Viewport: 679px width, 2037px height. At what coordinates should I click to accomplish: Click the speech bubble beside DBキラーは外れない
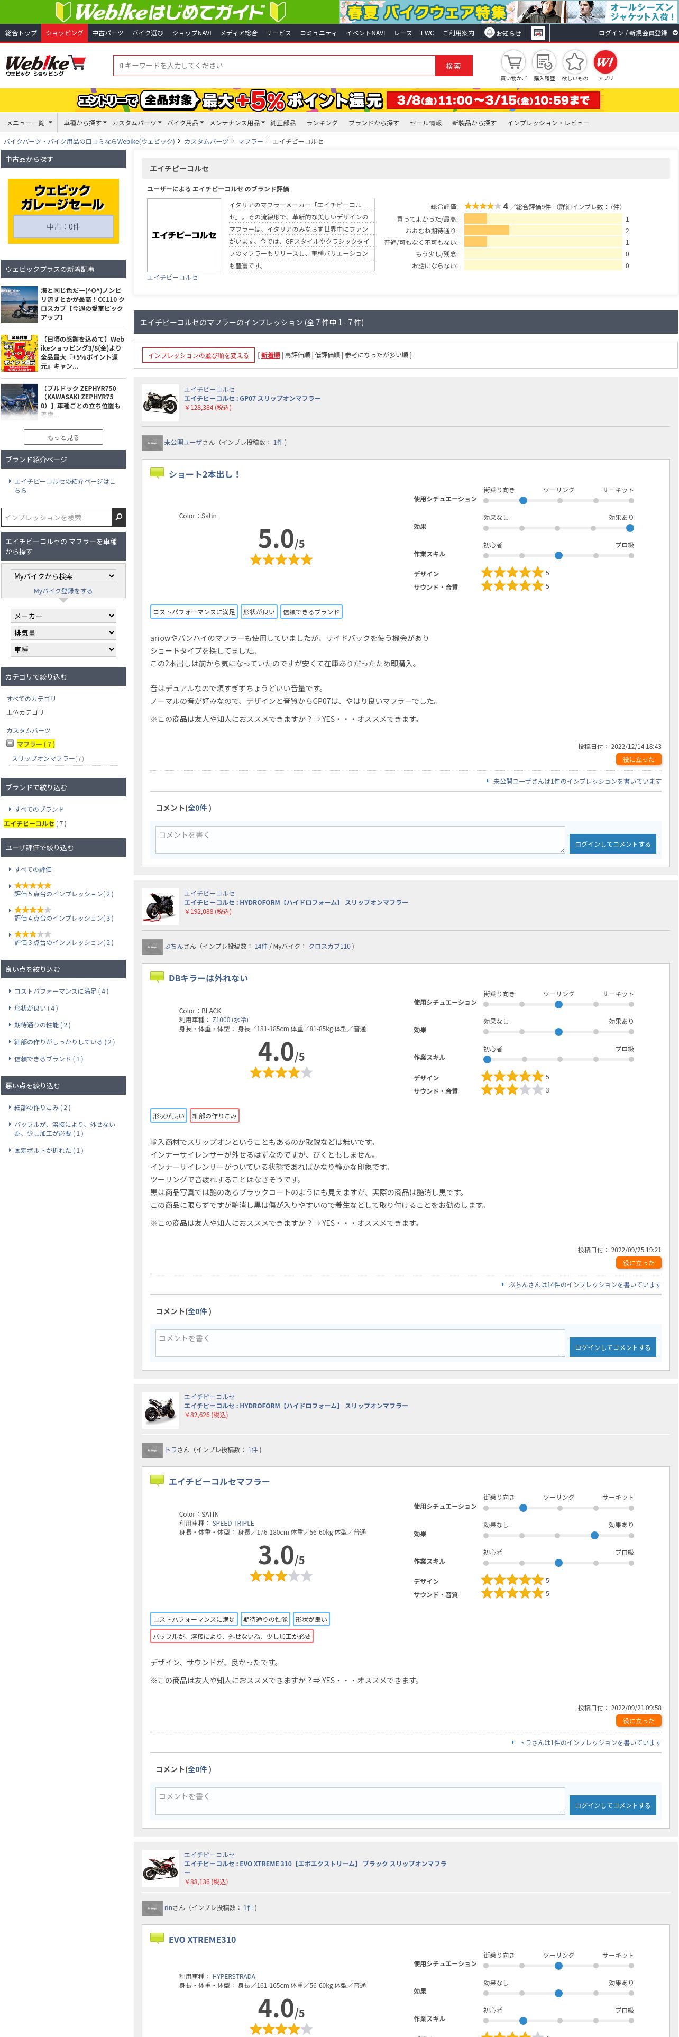point(157,977)
